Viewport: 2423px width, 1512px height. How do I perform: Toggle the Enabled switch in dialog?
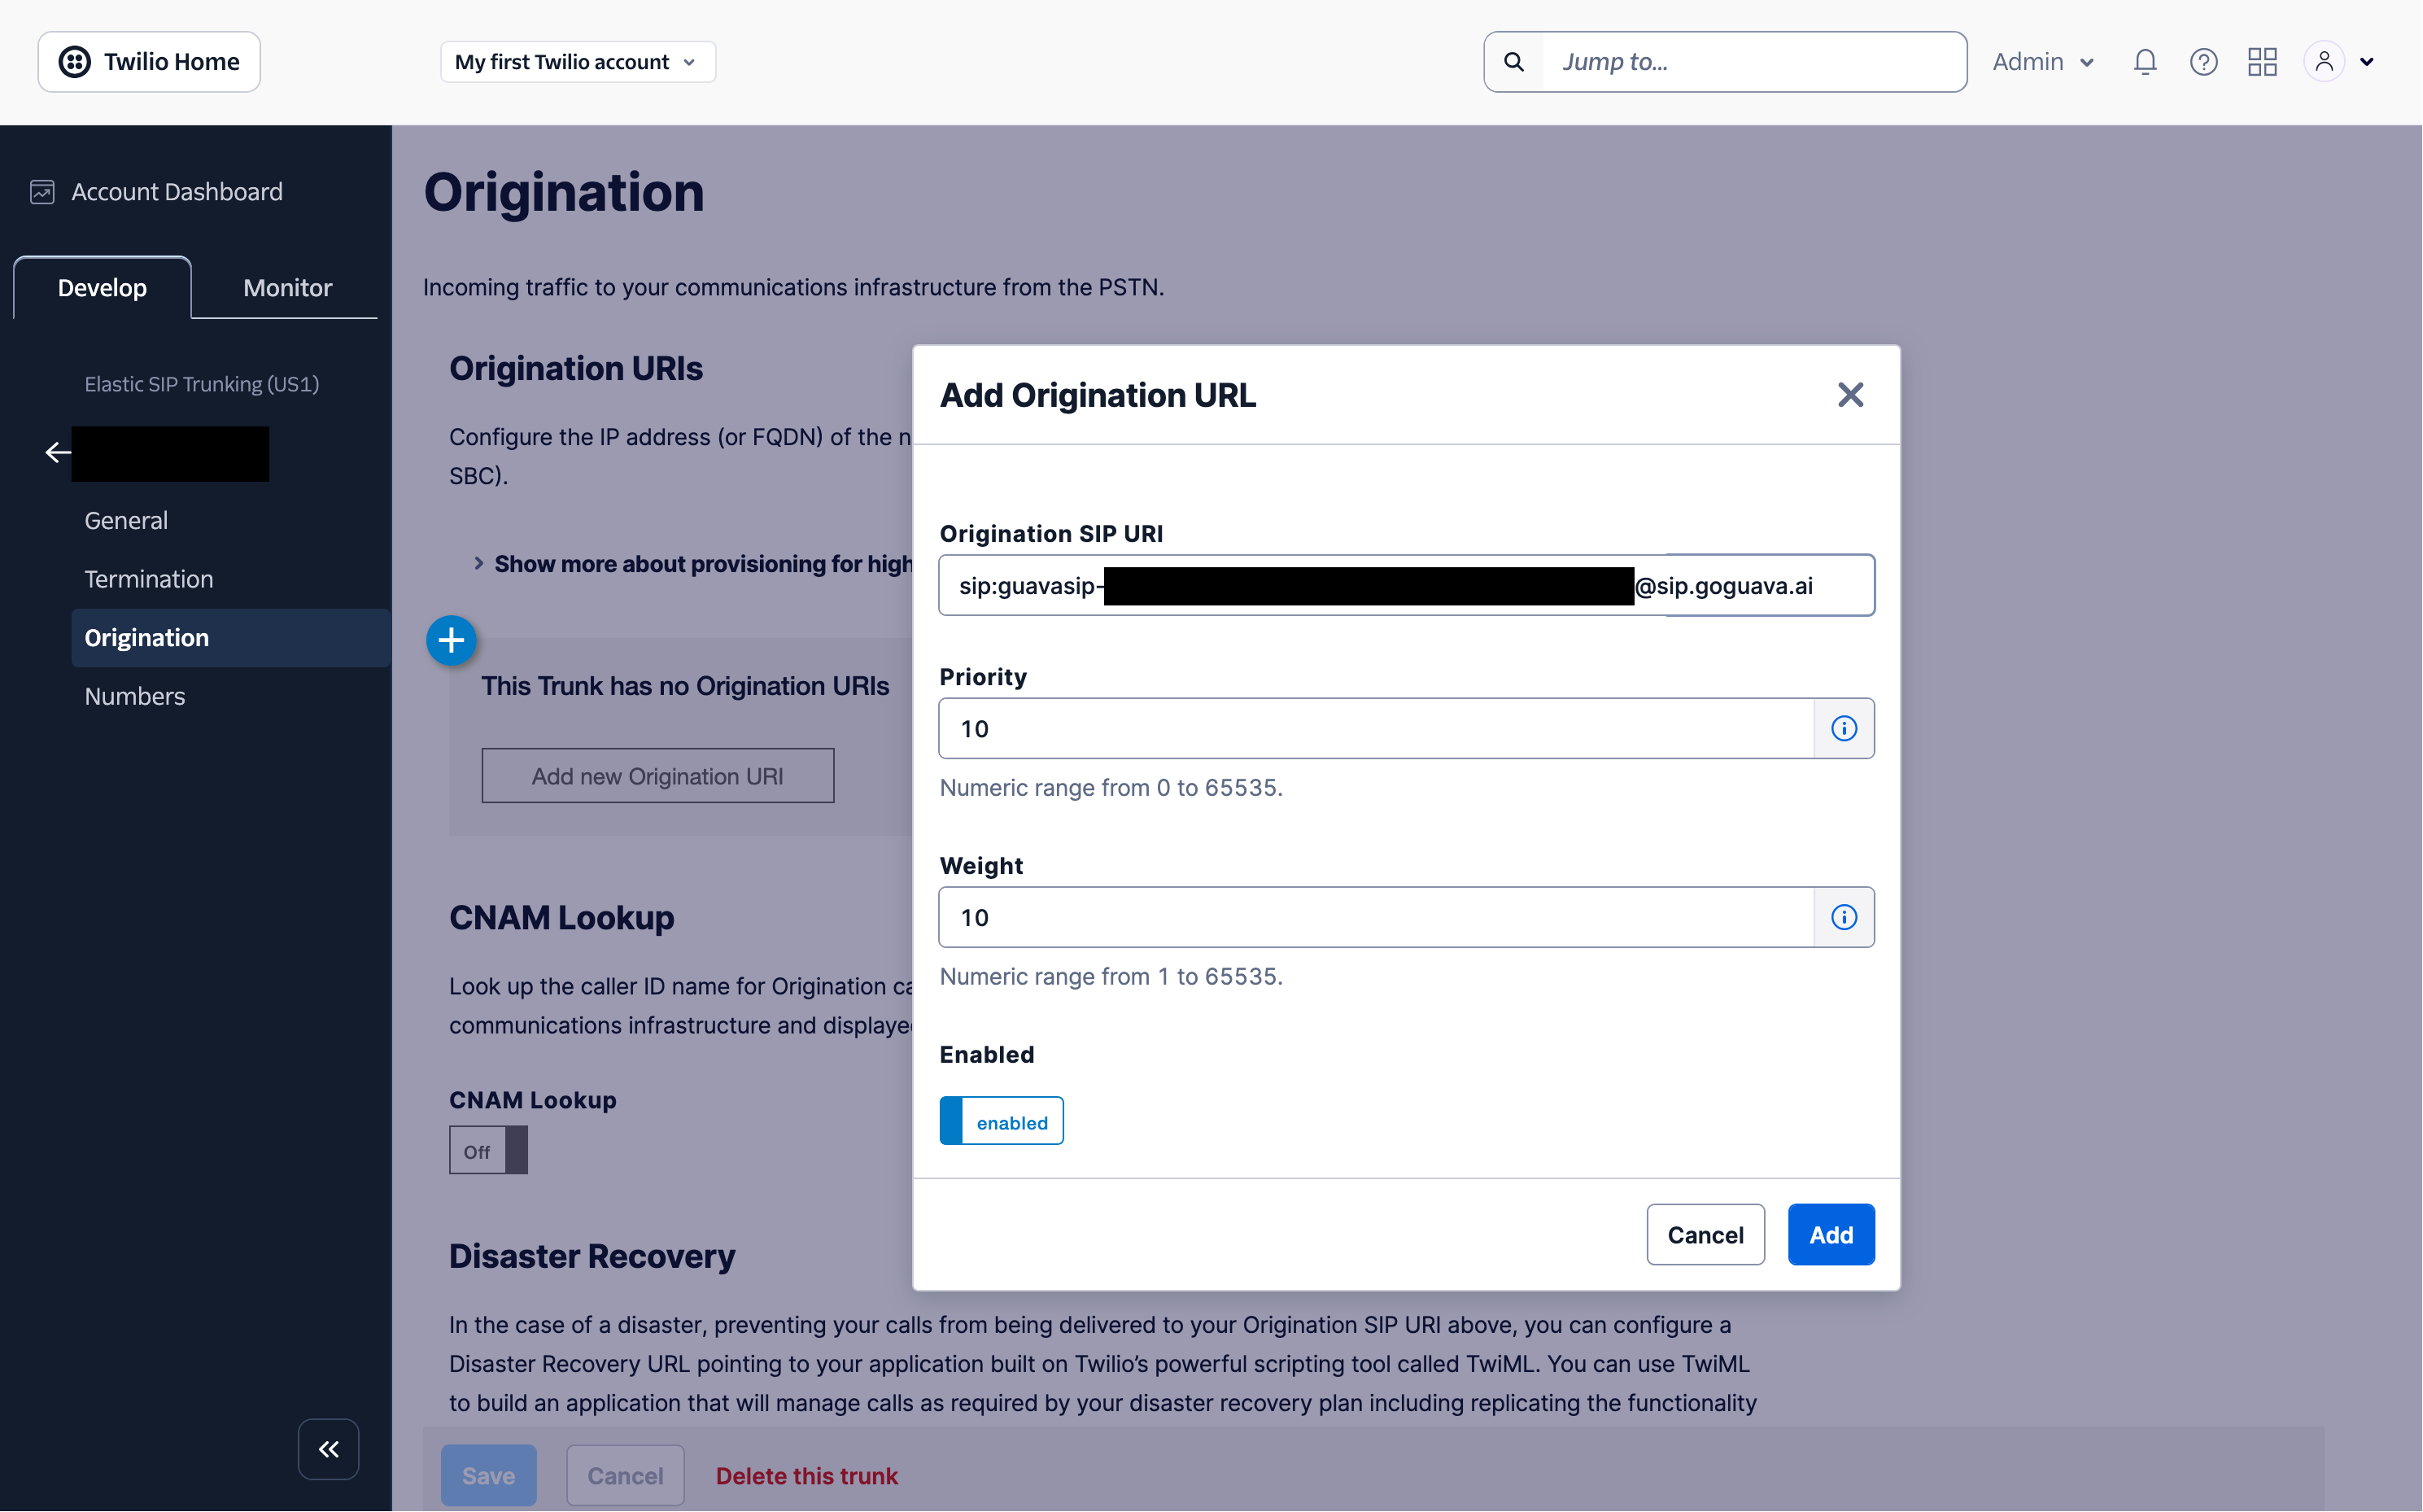1002,1122
